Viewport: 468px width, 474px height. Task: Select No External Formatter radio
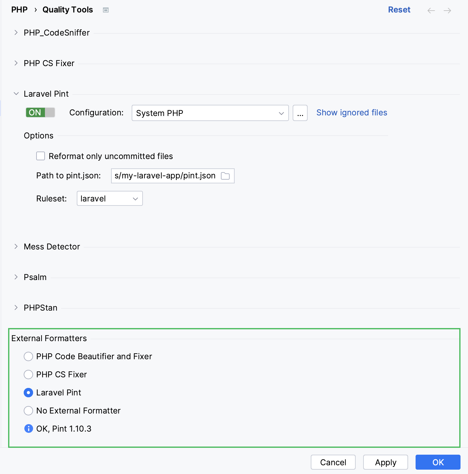pyautogui.click(x=28, y=410)
